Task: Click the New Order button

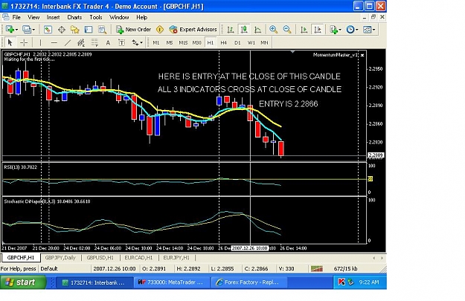Action: (x=134, y=29)
